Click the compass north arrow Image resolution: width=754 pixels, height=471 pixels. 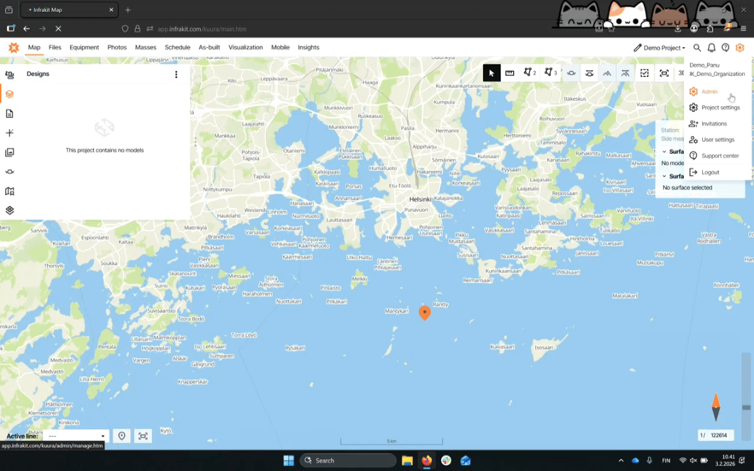[x=716, y=407]
